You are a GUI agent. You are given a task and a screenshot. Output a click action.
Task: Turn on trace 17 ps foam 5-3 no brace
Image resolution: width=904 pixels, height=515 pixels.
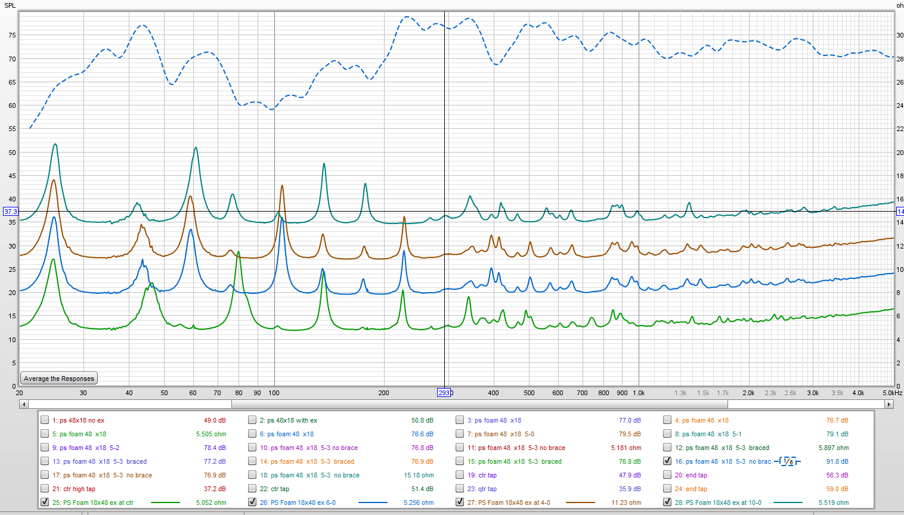[45, 474]
